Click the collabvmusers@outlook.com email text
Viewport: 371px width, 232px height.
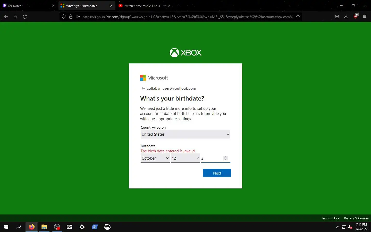coord(171,88)
